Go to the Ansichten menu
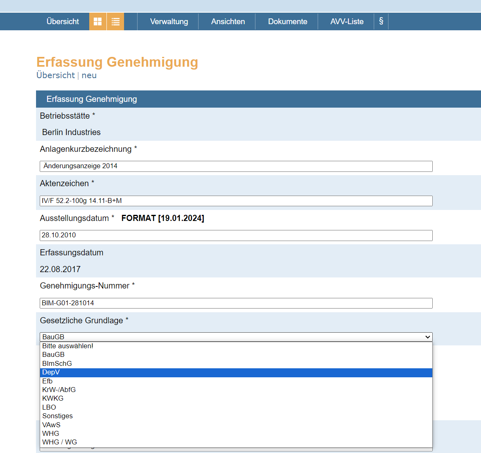Screen dimensions: 481x453 click(x=228, y=22)
